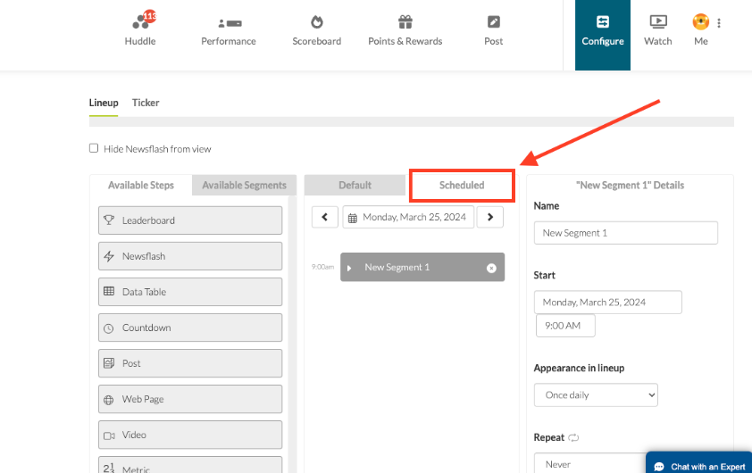
Task: Switch to the Lineup tab
Action: (104, 103)
